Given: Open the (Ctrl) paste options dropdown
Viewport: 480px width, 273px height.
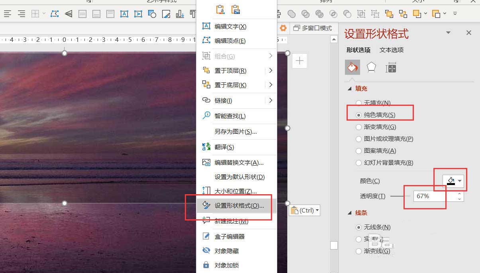Looking at the screenshot, I should click(x=304, y=210).
